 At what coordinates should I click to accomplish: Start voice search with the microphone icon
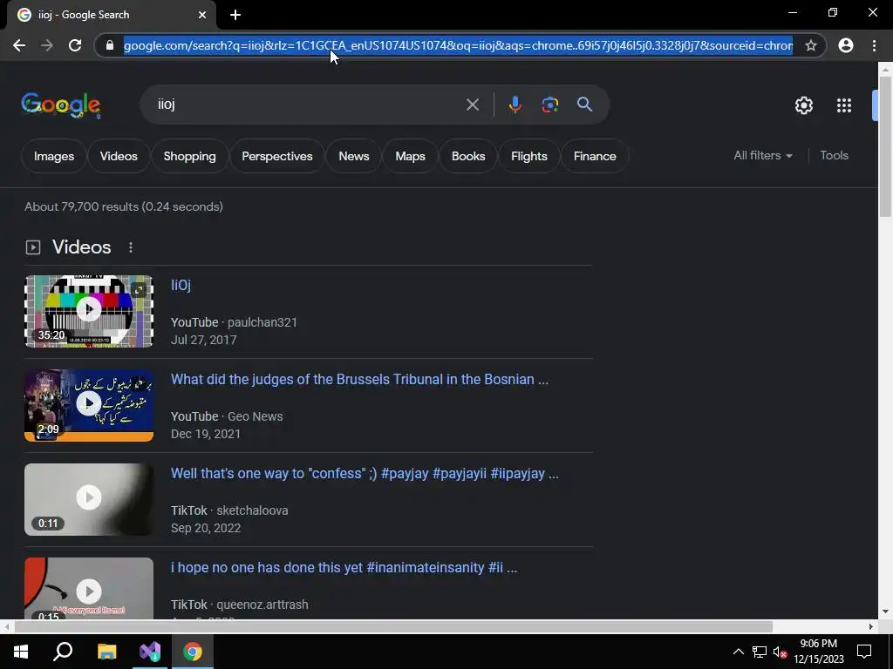pos(515,105)
